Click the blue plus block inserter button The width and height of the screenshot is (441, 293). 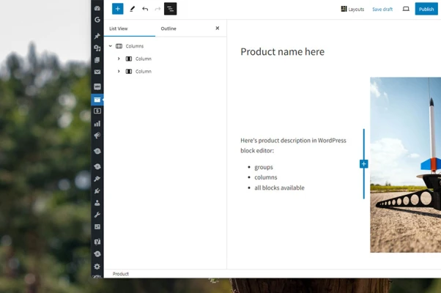click(x=117, y=9)
